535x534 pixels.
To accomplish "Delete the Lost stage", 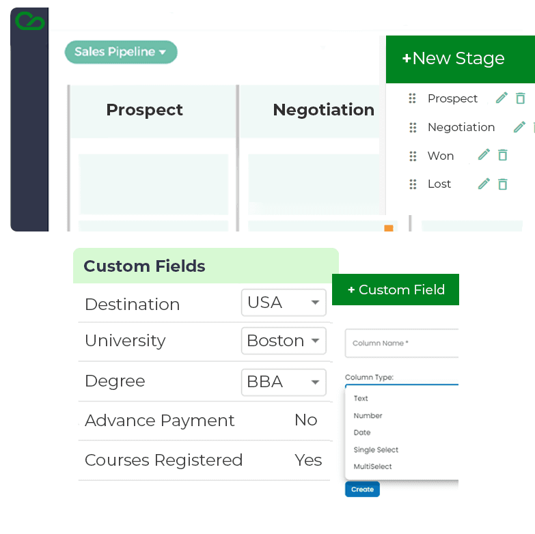I will pyautogui.click(x=503, y=184).
